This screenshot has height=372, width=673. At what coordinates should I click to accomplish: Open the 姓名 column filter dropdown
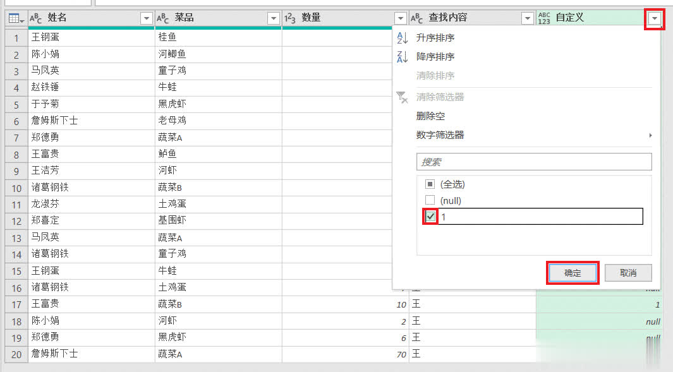tap(147, 19)
